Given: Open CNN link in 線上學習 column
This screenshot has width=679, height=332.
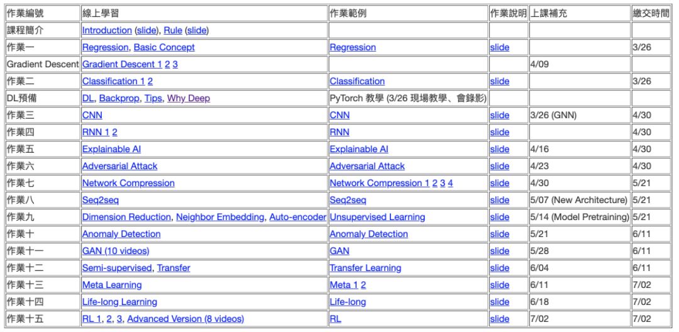Looking at the screenshot, I should [92, 115].
